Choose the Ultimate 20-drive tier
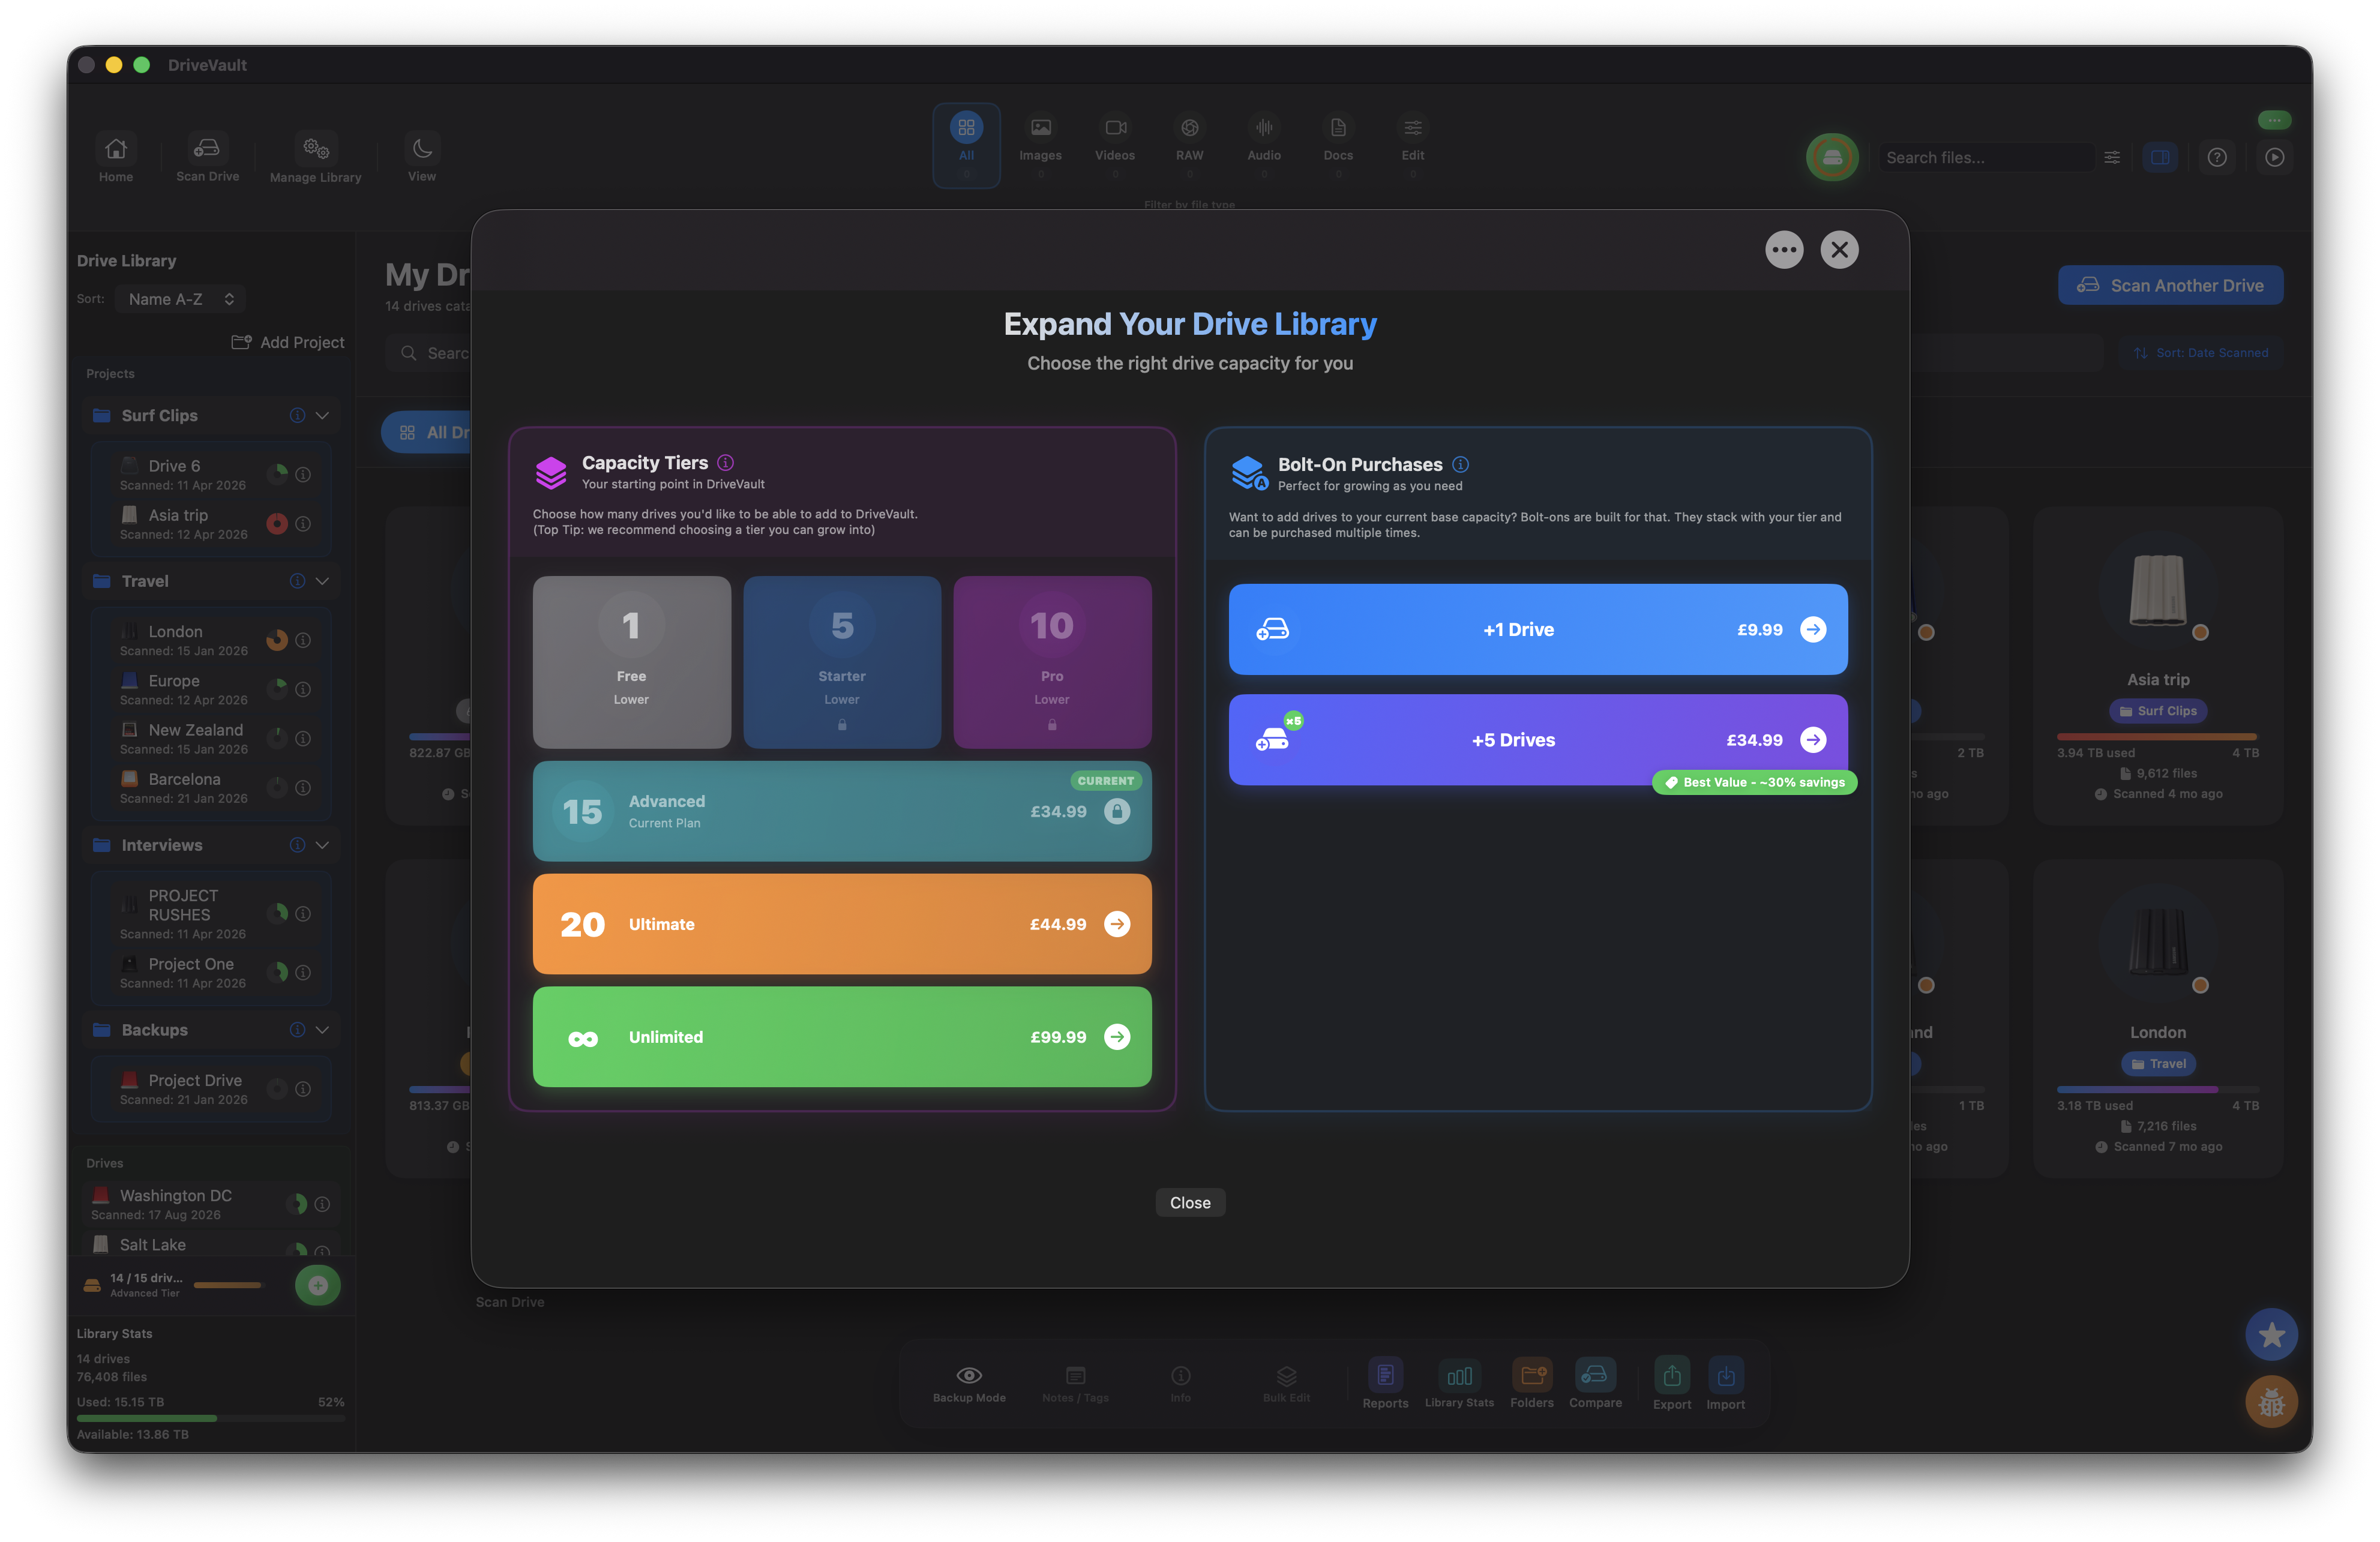This screenshot has width=2380, height=1542. pos(842,924)
